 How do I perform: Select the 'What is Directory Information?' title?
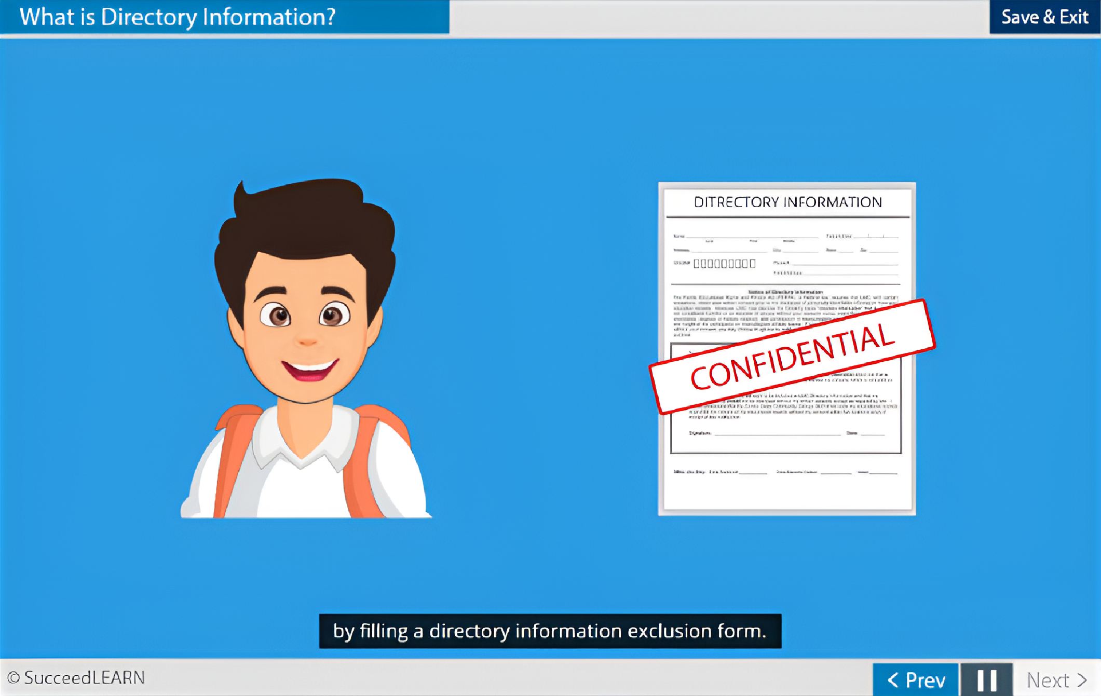178,17
